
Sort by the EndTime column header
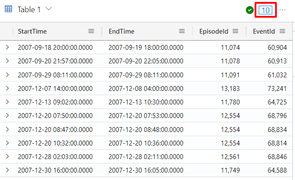(x=121, y=31)
